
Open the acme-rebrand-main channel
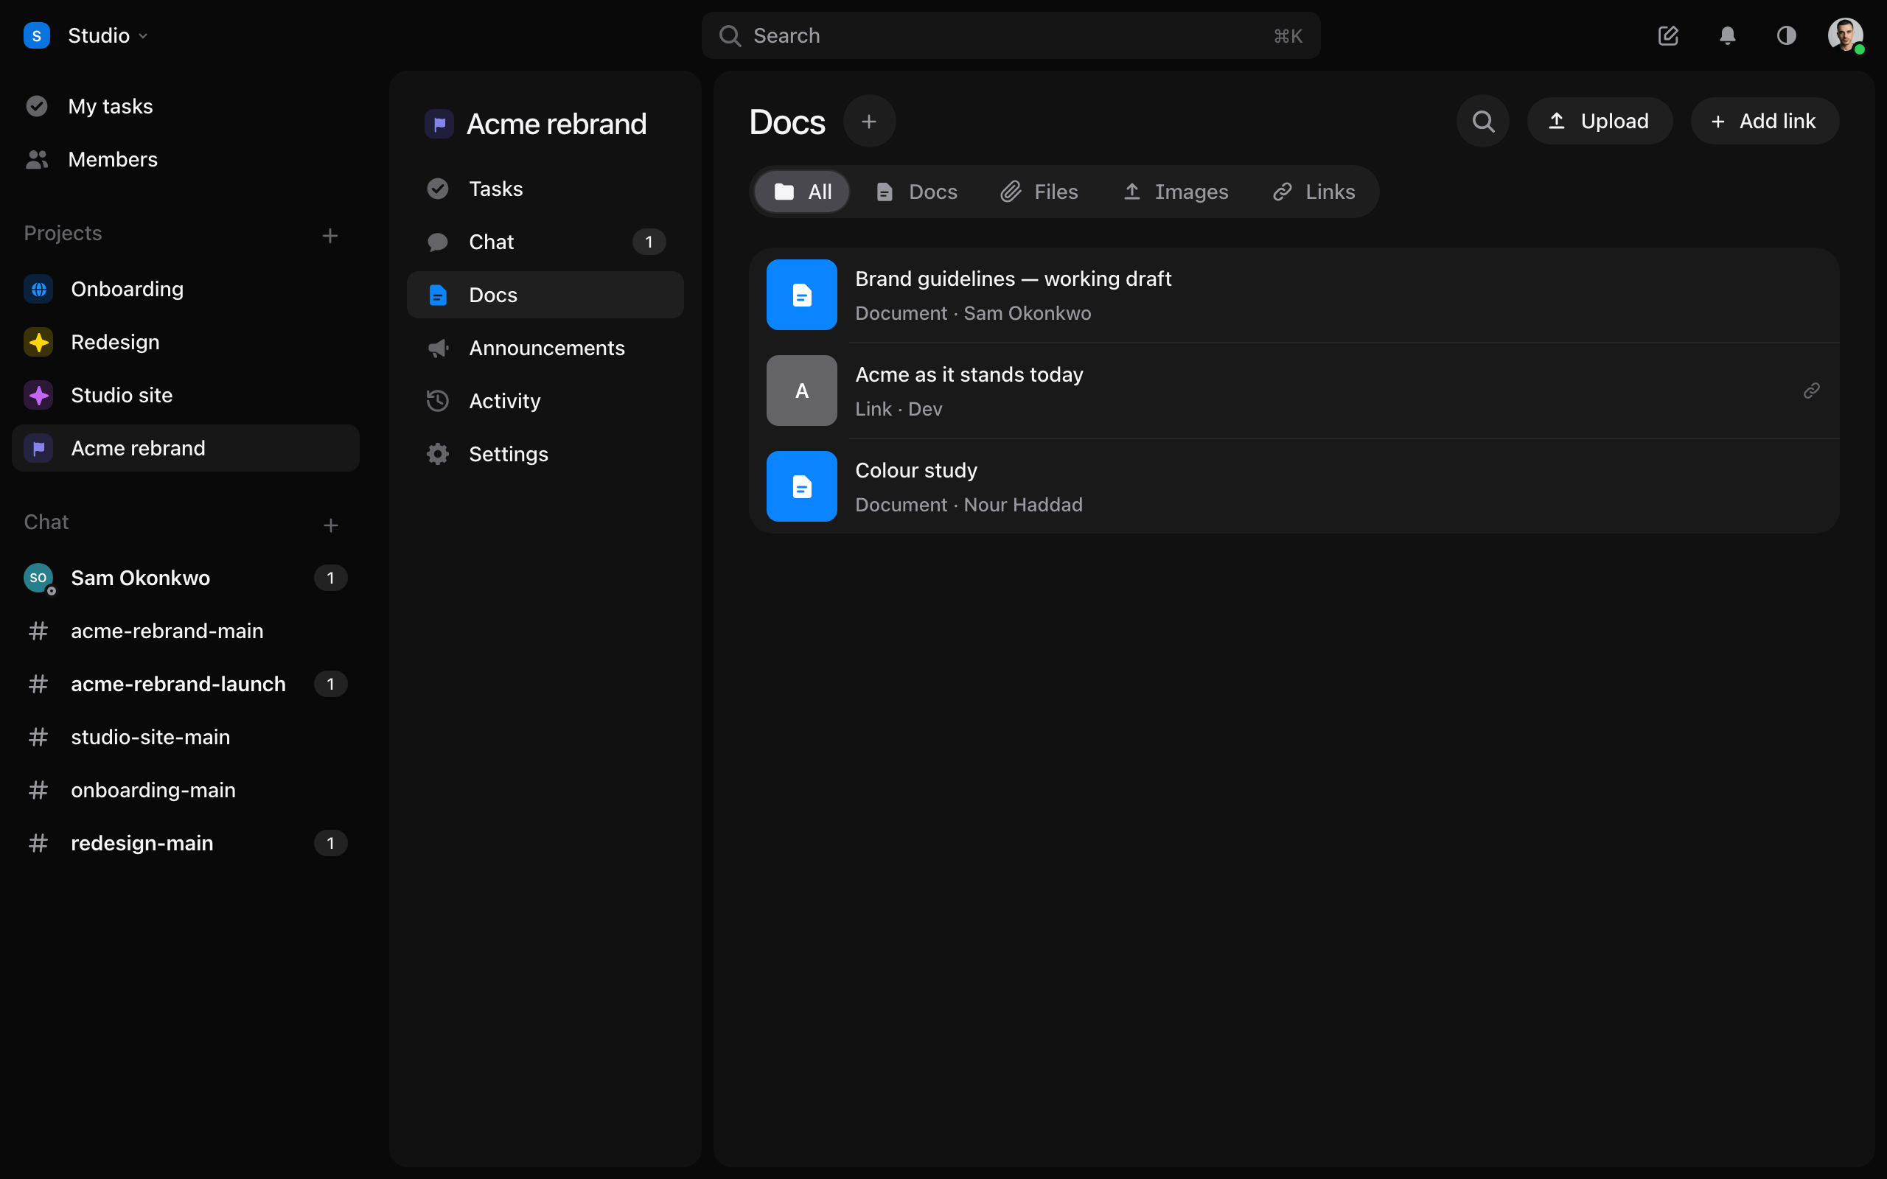(186, 631)
